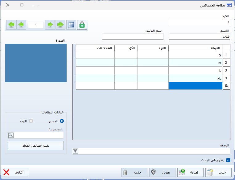Click the المجموعة input field
The image size is (235, 180).
pos(39,135)
